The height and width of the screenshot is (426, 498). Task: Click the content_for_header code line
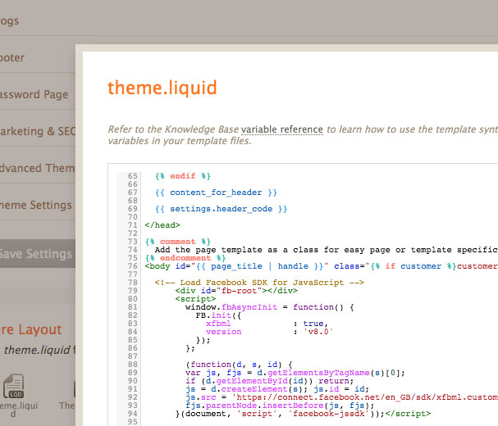pyautogui.click(x=216, y=193)
